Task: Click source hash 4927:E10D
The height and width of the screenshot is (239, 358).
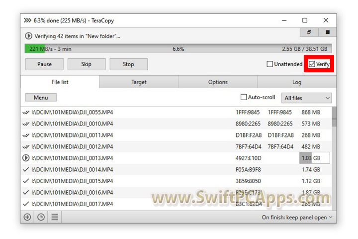Action: [249, 158]
